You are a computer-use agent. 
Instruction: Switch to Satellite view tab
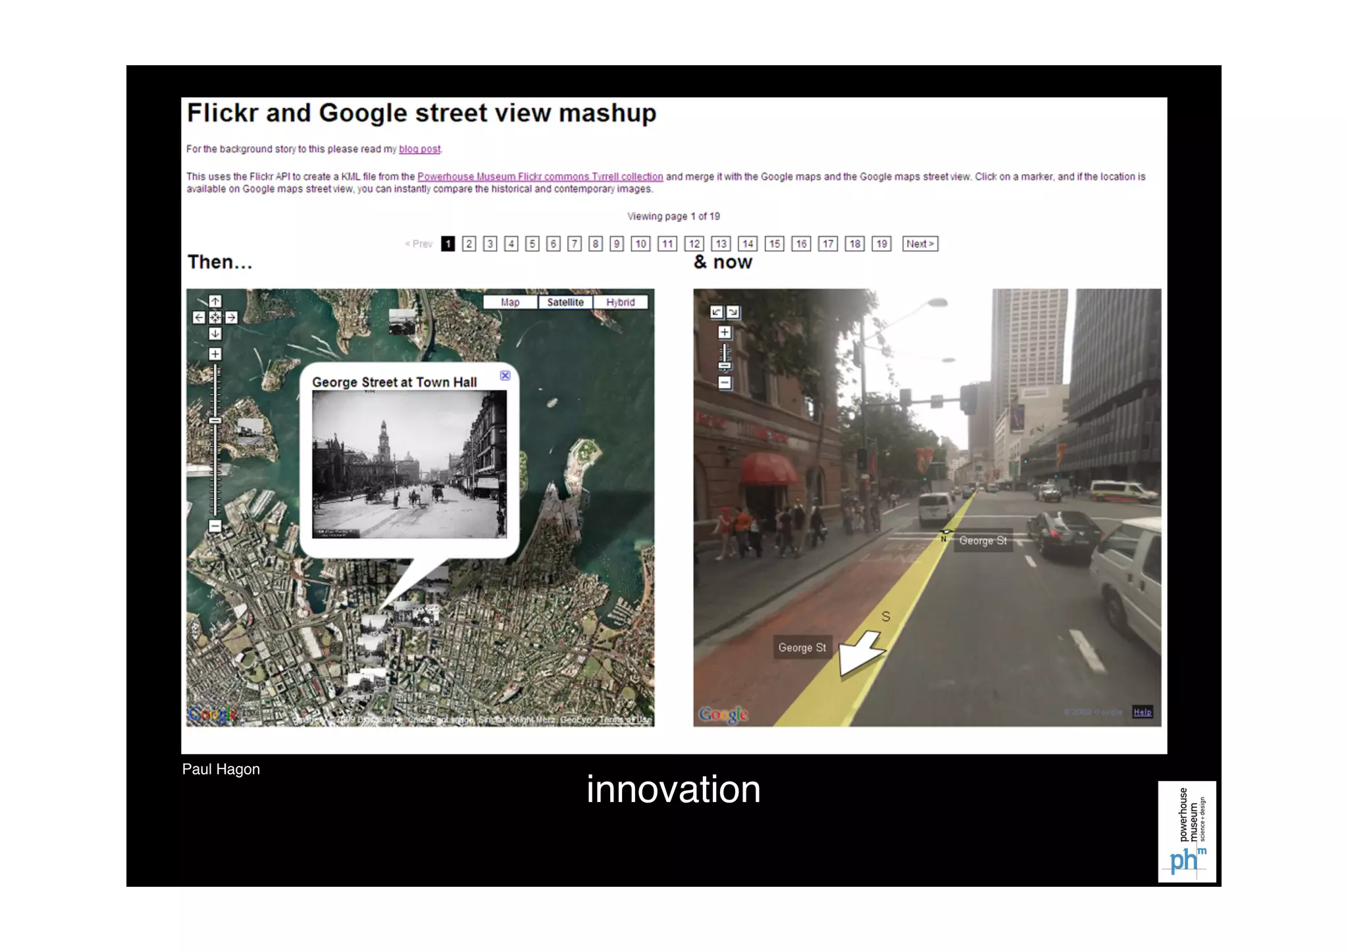(x=565, y=302)
